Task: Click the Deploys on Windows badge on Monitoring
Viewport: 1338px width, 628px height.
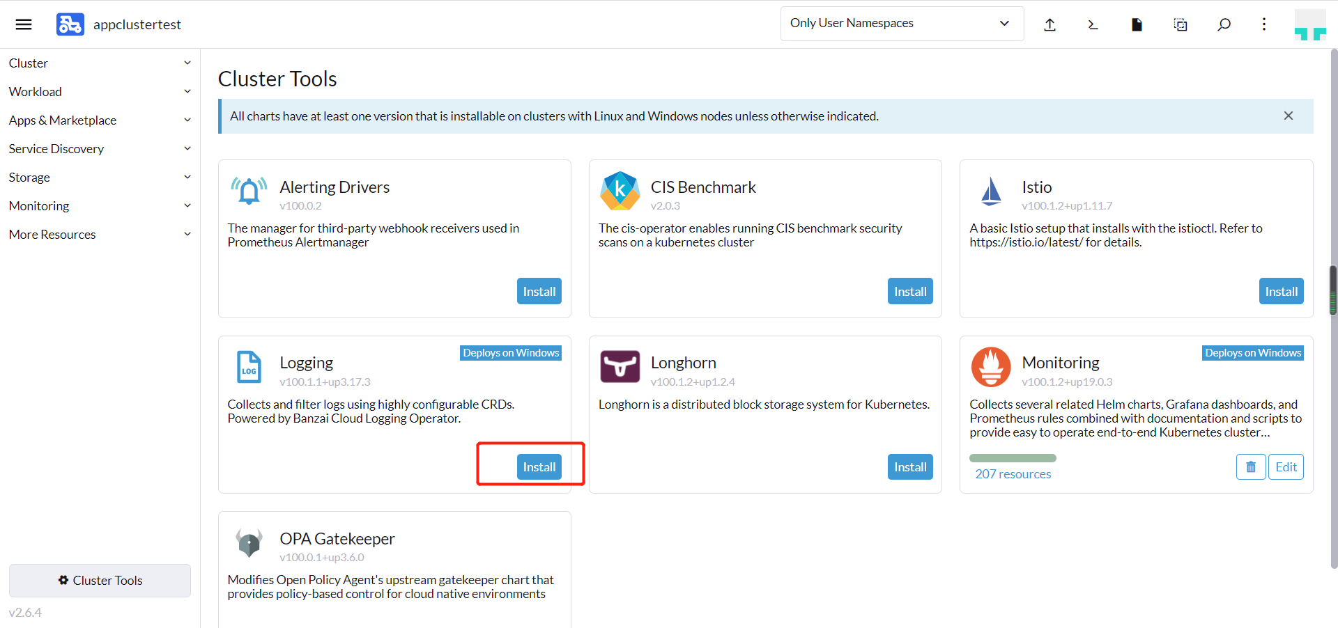Action: pyautogui.click(x=1253, y=353)
